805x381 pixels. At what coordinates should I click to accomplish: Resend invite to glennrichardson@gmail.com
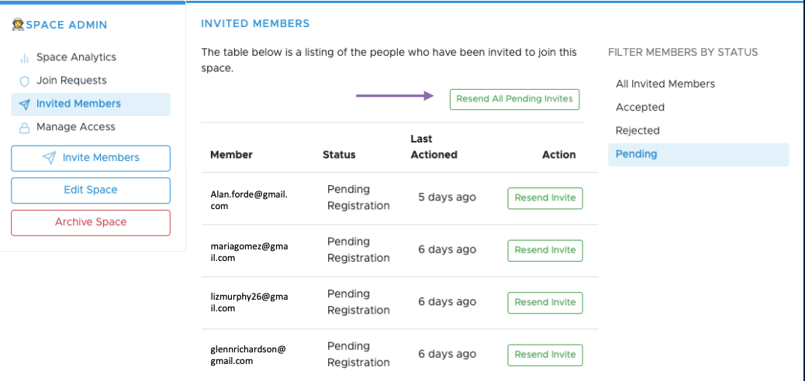[545, 355]
